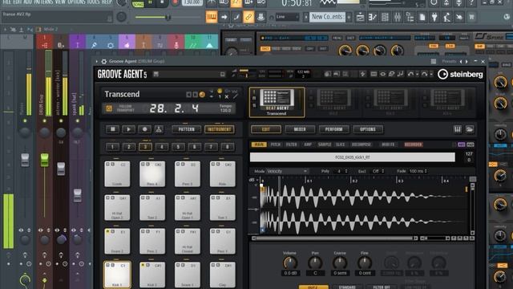
Task: Open the Perform page
Action: [333, 129]
